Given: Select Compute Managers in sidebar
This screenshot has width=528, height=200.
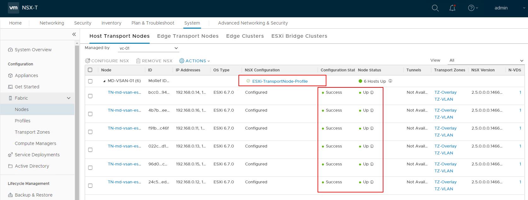Looking at the screenshot, I should coord(36,143).
